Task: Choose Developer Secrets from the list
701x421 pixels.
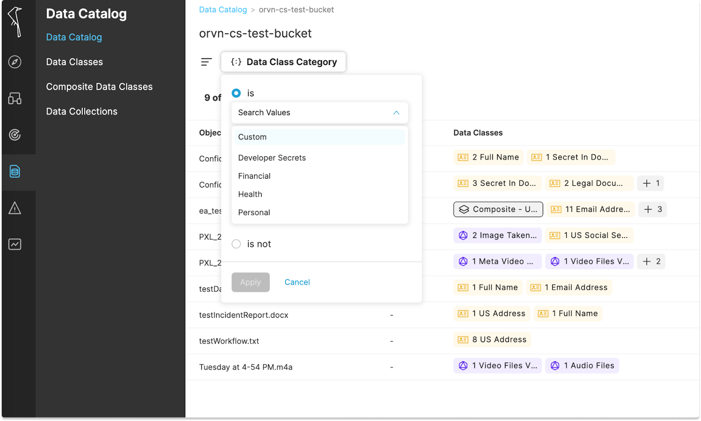Action: pos(272,158)
